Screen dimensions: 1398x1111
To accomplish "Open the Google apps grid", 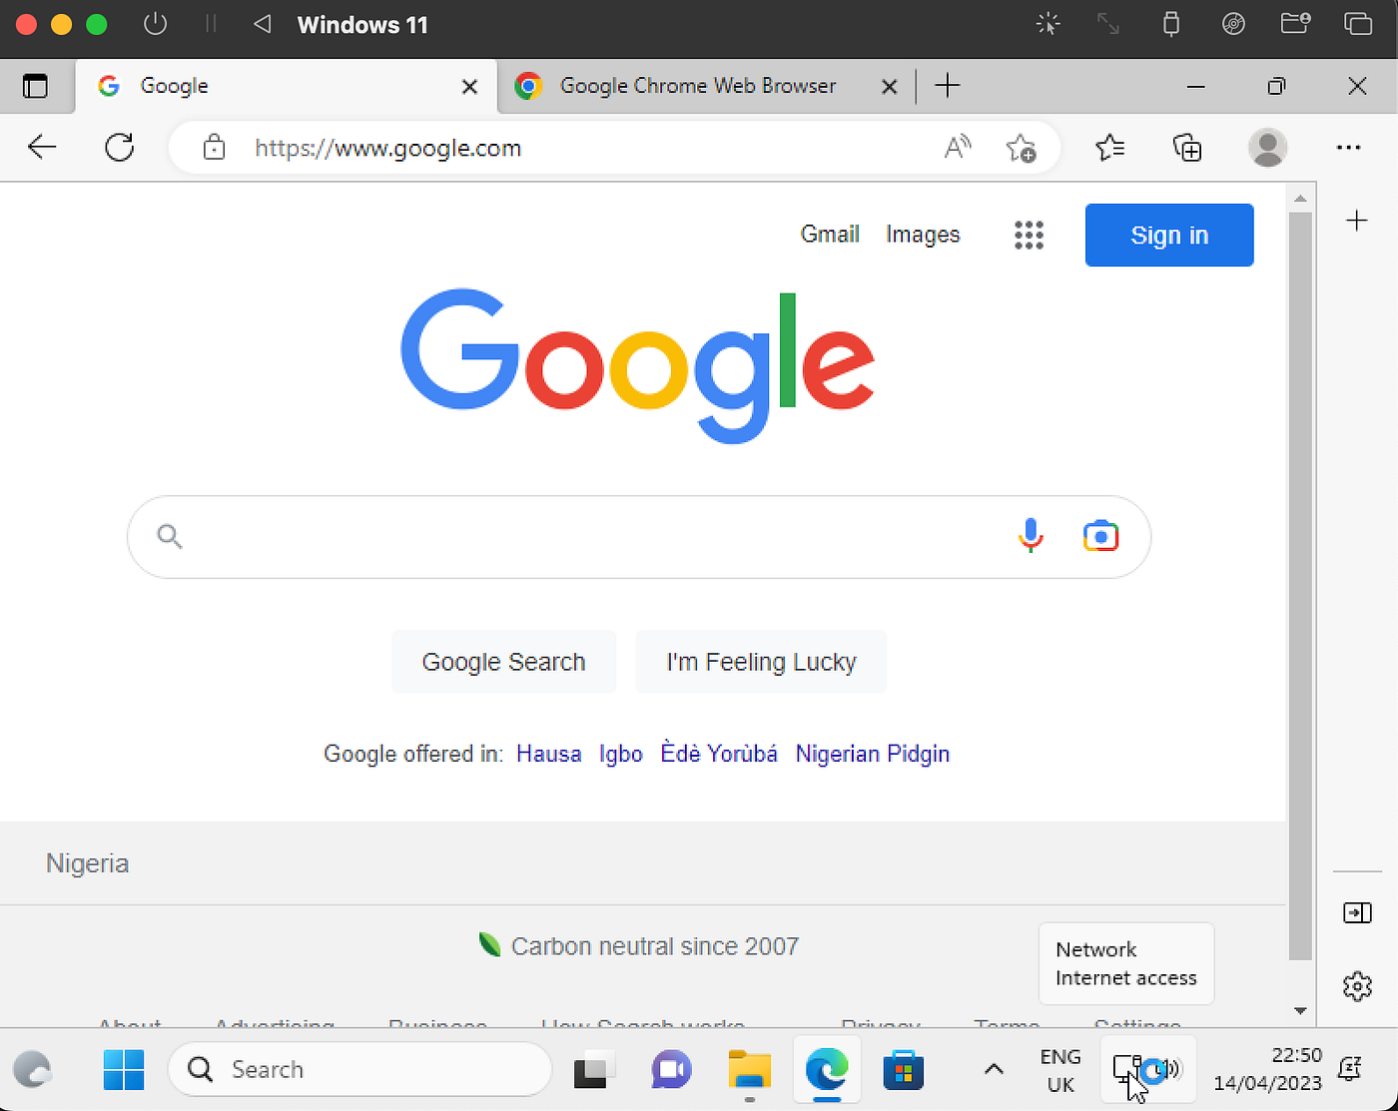I will 1029,235.
